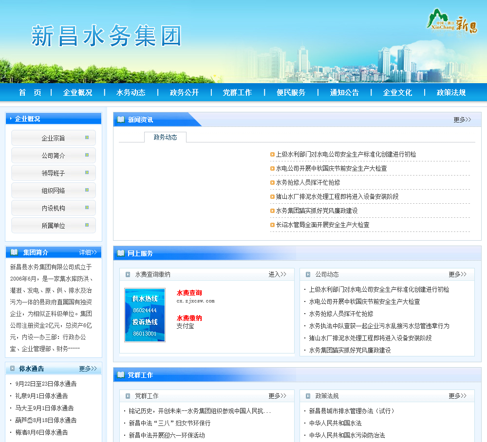Open notice 礼泉9月1日停水通告
The image size is (487, 442).
click(x=41, y=396)
